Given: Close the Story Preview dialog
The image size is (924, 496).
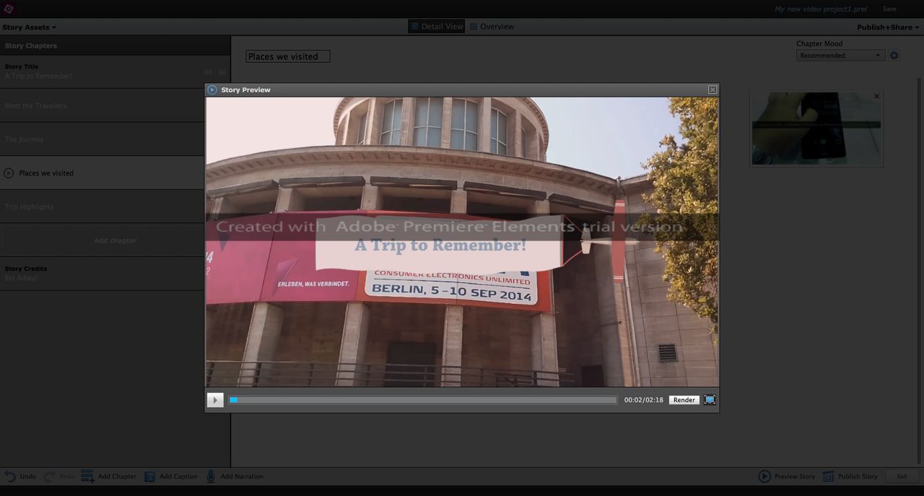Looking at the screenshot, I should [712, 90].
